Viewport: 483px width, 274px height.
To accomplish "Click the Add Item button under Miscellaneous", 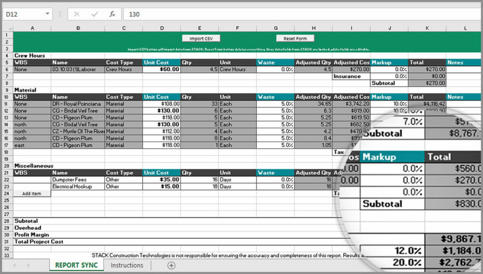I will (32, 194).
